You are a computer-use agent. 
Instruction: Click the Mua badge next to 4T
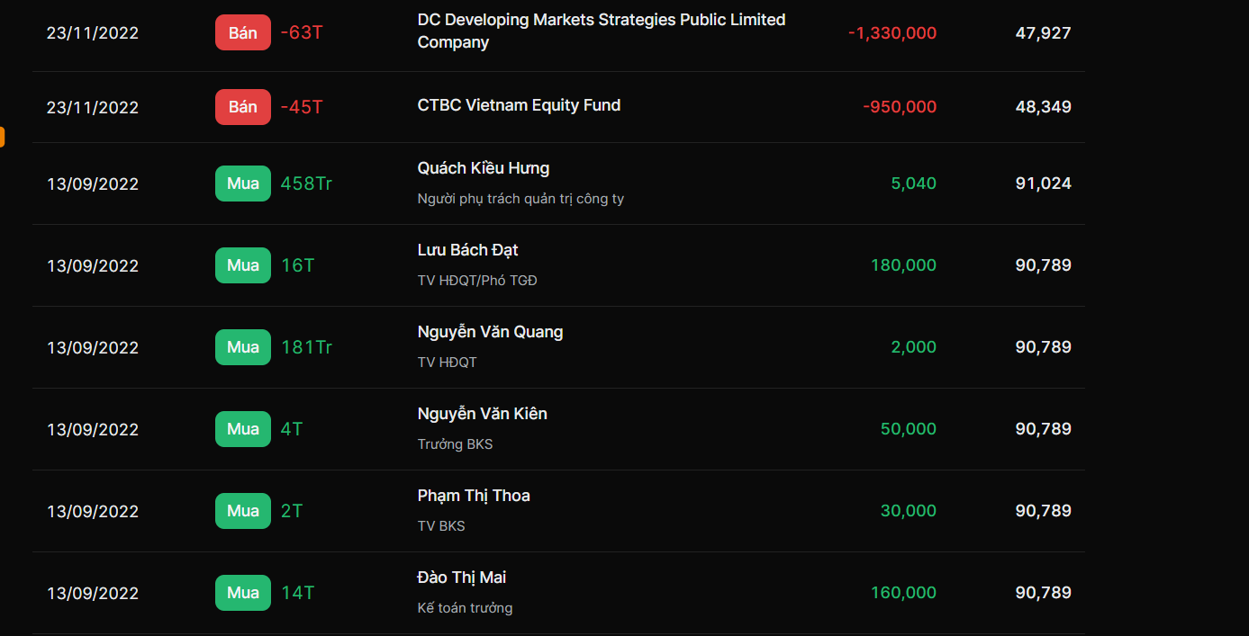click(242, 429)
